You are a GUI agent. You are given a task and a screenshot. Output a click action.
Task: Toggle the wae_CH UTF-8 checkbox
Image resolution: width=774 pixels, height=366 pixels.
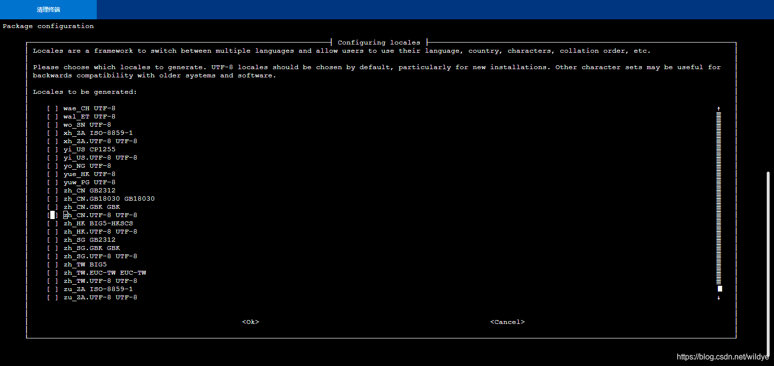52,108
